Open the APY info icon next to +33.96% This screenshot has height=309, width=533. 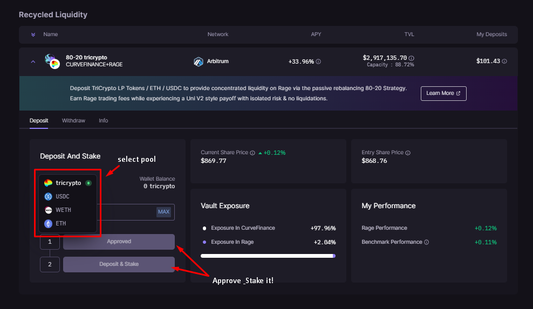318,61
